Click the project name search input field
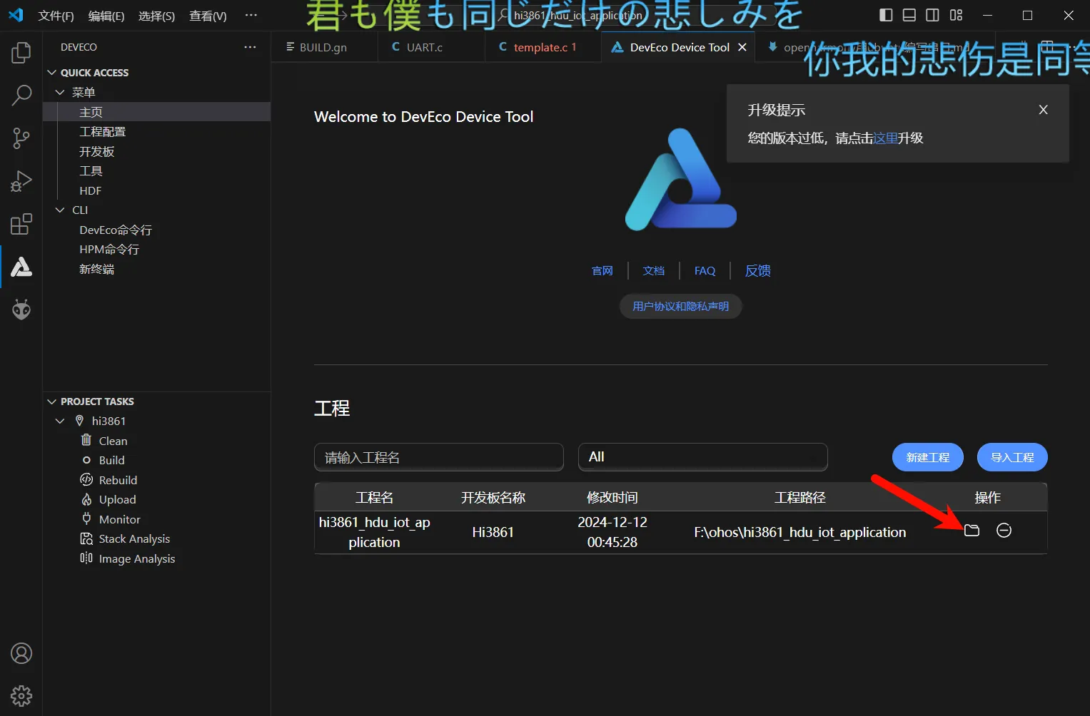 click(438, 457)
